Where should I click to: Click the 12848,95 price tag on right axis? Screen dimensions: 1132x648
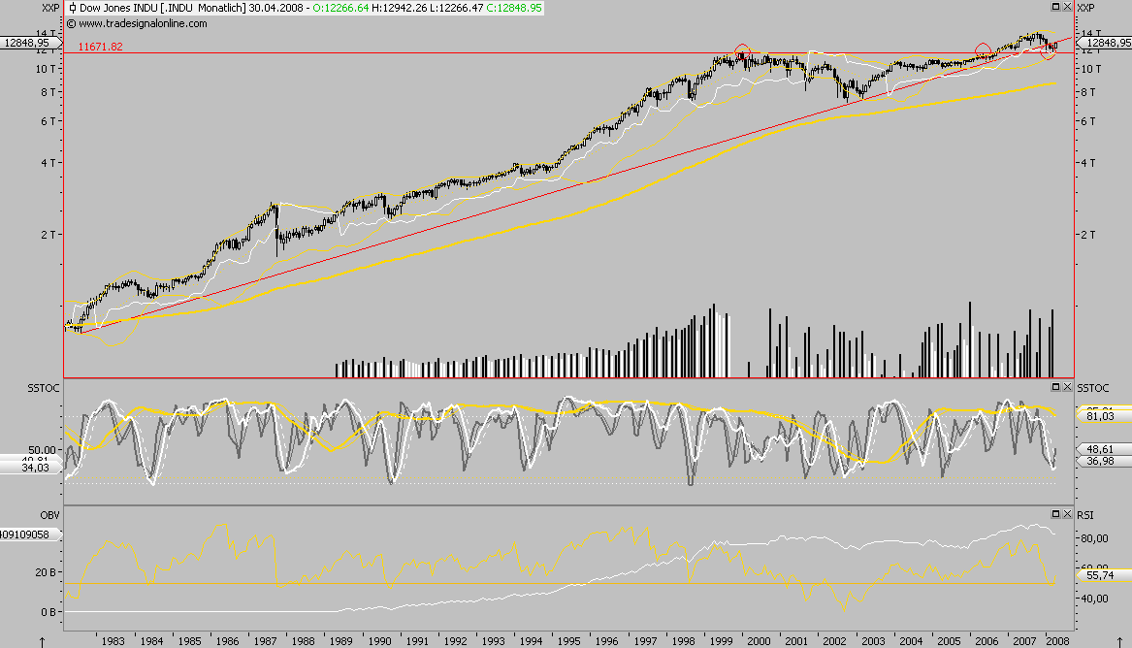point(1106,43)
